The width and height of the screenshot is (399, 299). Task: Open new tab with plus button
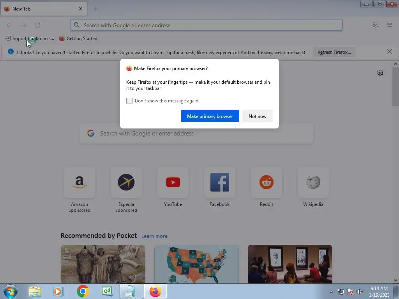95,9
